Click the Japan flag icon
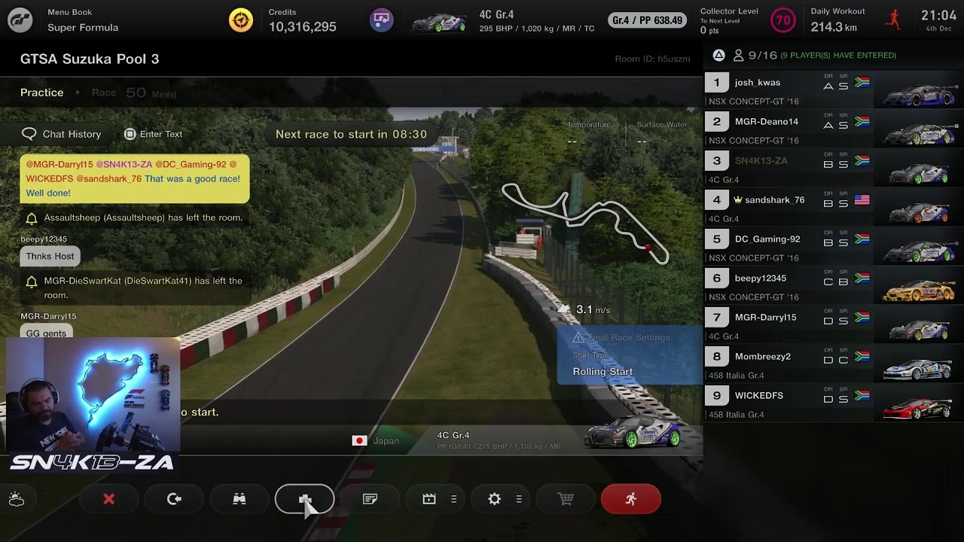The height and width of the screenshot is (542, 964). pyautogui.click(x=359, y=440)
